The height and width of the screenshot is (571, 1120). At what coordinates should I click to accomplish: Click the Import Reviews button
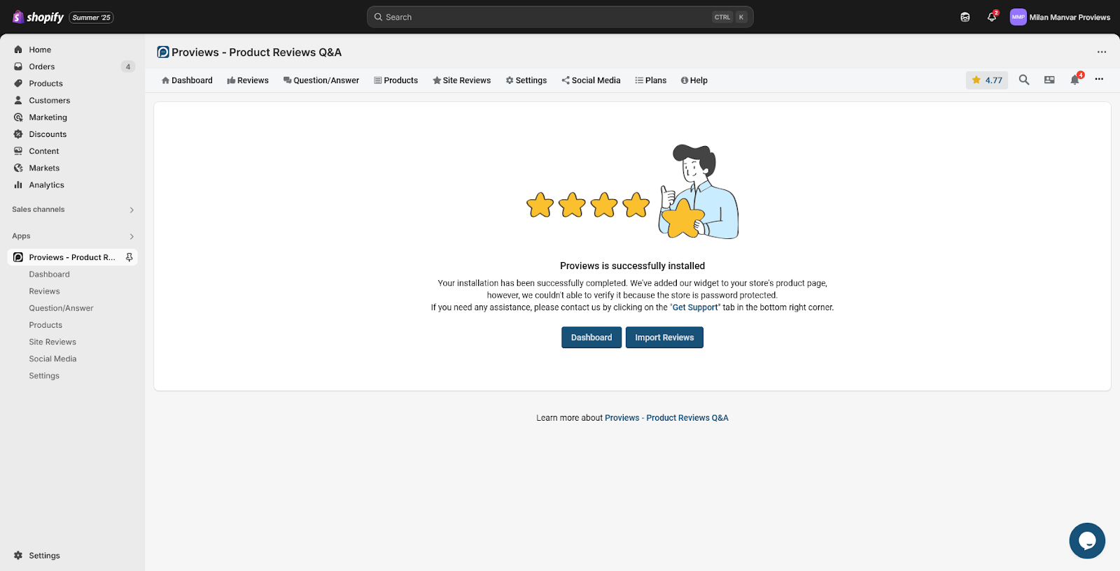664,338
